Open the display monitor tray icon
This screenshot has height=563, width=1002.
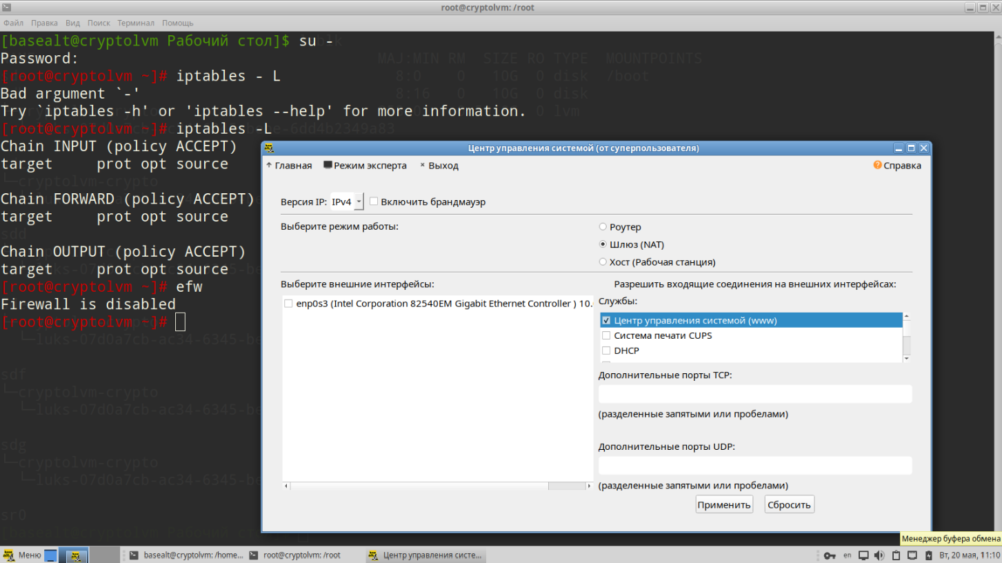coord(864,555)
